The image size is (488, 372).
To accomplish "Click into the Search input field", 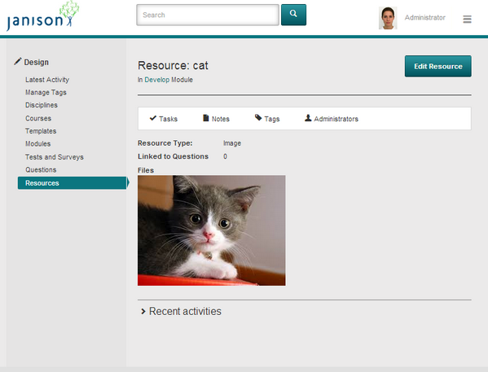I will tap(208, 15).
